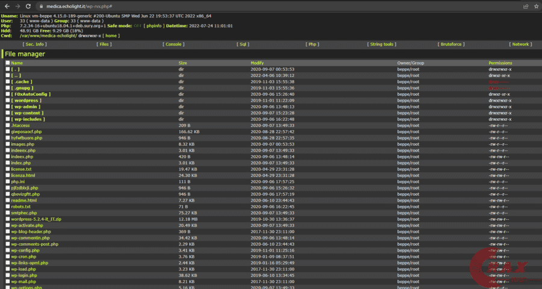This screenshot has width=542, height=289.
Task: Check the box for F0xAutoConfig folder
Action: tap(8, 94)
